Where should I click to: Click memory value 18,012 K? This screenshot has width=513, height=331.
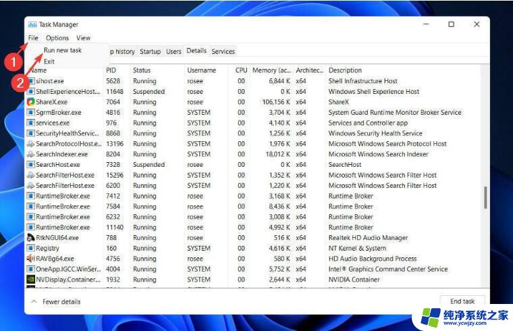(x=278, y=154)
